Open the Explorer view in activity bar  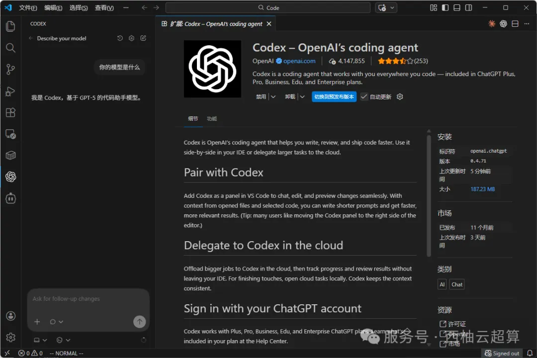(x=10, y=26)
